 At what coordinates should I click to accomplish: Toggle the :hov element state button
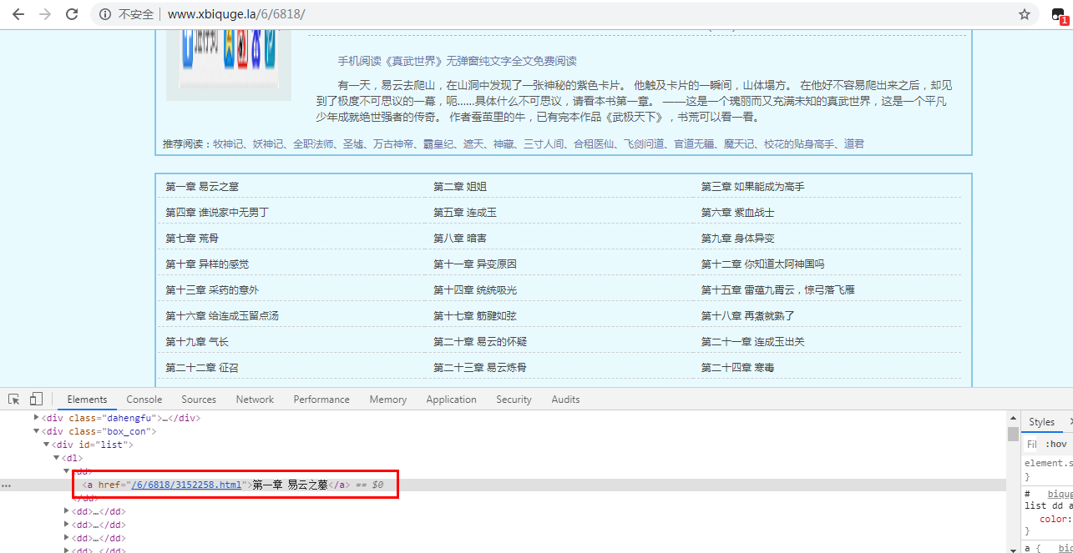[1055, 445]
